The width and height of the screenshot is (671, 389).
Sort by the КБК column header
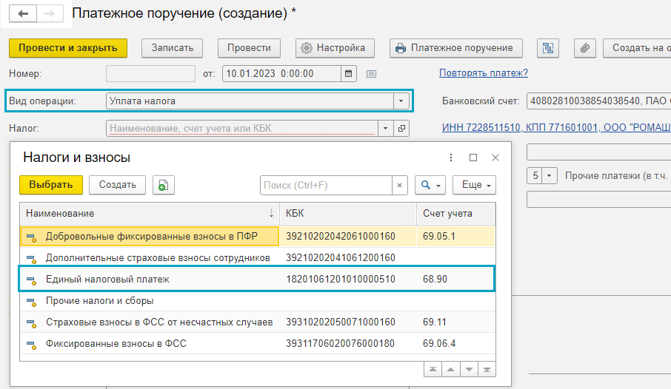click(347, 214)
